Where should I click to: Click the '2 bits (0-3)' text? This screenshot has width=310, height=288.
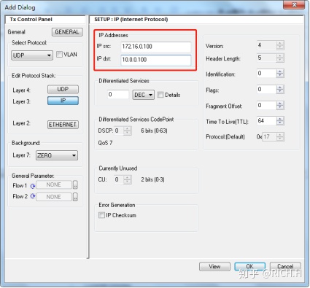pyautogui.click(x=152, y=179)
